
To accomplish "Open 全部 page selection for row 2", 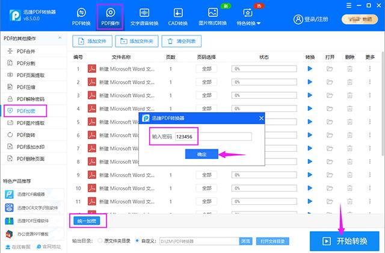I will click(x=206, y=82).
